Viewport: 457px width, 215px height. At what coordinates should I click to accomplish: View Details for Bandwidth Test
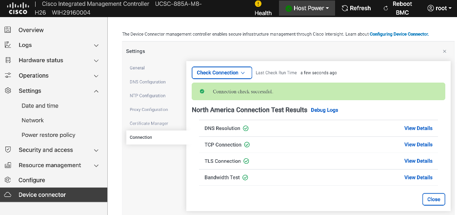(418, 177)
